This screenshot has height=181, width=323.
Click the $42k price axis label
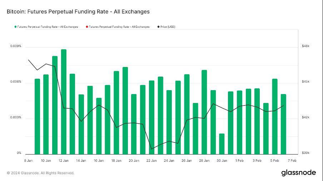pyautogui.click(x=305, y=117)
